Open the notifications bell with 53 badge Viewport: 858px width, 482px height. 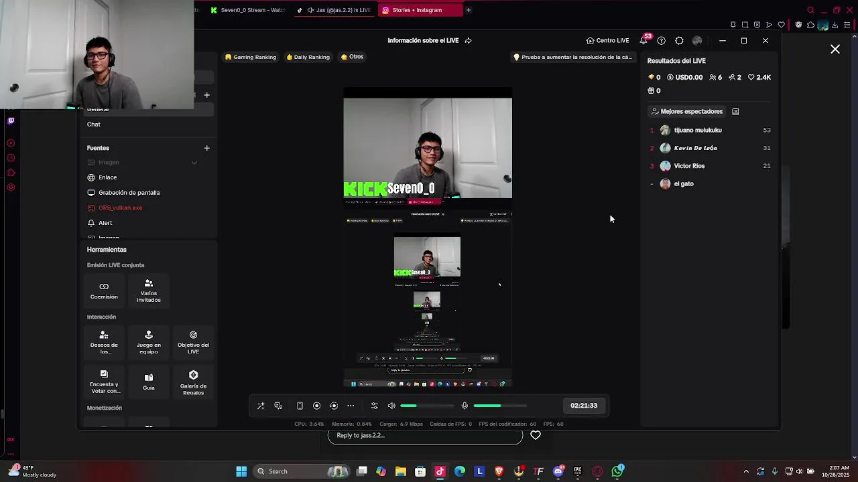644,40
